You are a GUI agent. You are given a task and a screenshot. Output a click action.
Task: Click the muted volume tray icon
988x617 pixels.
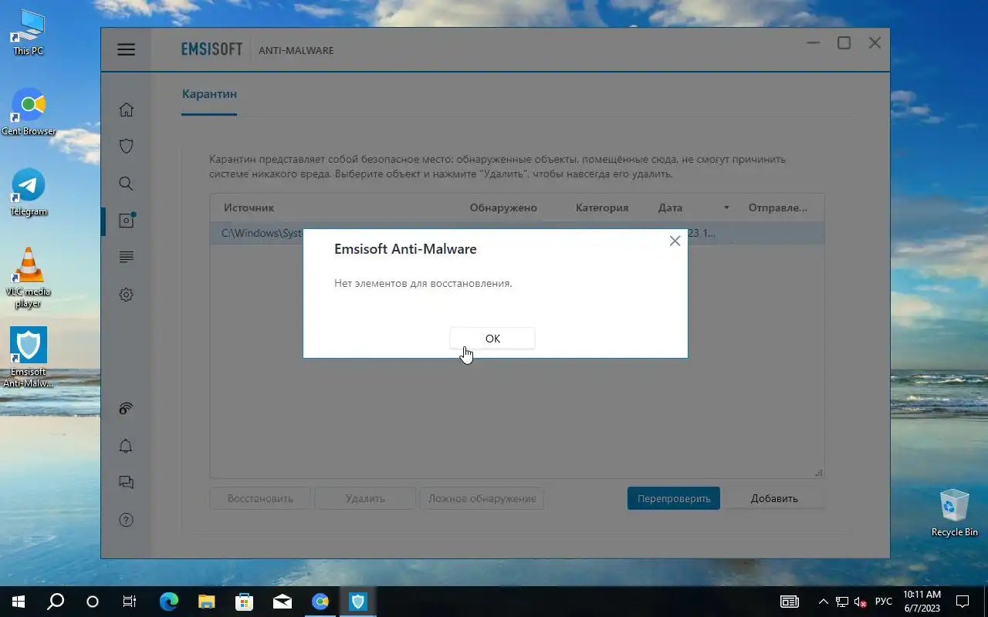click(861, 602)
